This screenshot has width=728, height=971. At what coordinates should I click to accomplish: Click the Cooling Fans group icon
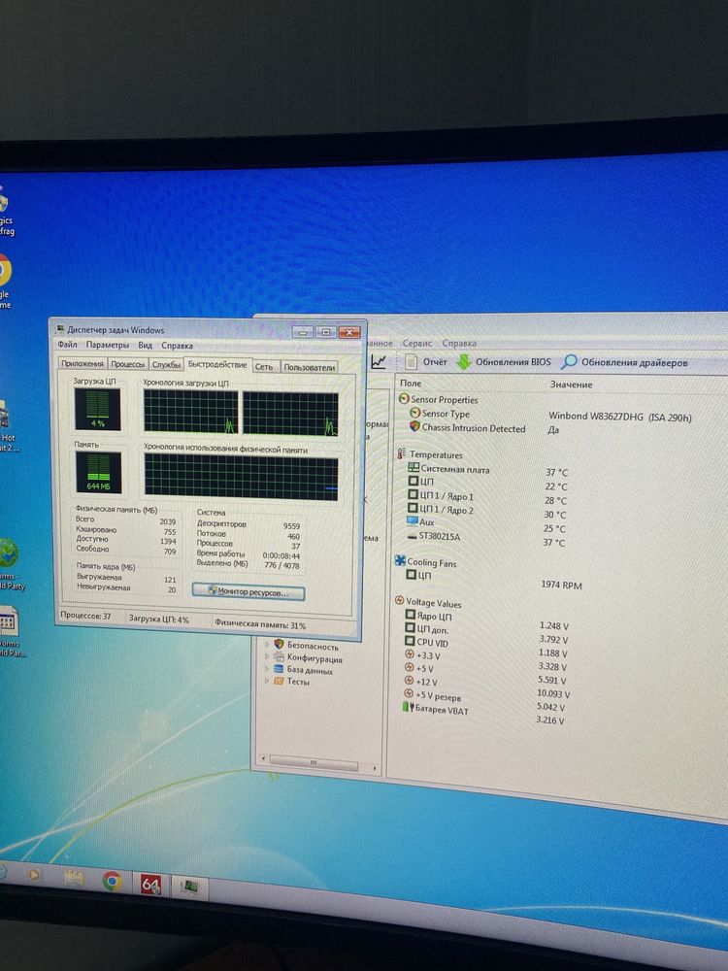point(401,561)
